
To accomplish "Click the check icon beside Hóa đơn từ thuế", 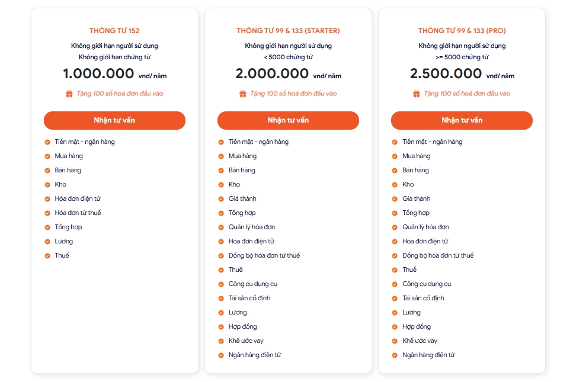I will 47,213.
